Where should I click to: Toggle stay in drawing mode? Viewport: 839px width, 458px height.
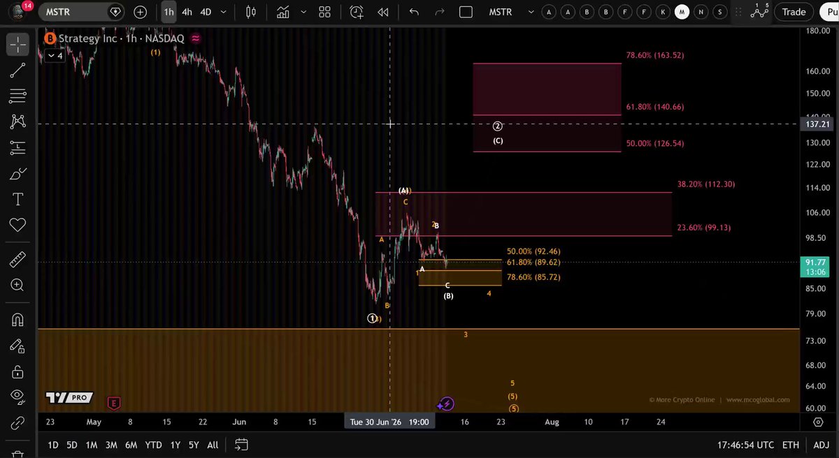click(x=17, y=346)
